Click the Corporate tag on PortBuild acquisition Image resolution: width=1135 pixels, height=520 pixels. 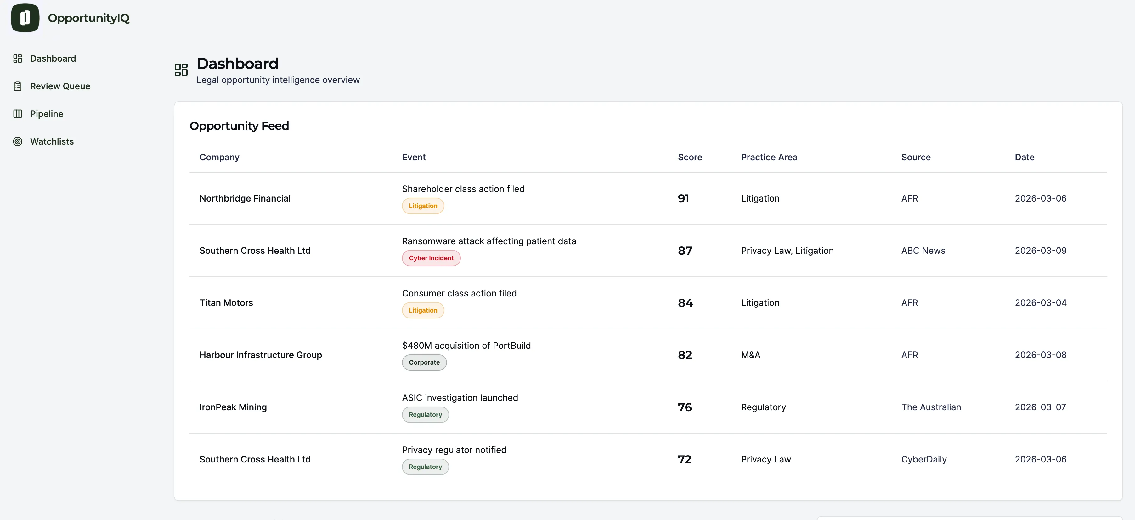pyautogui.click(x=424, y=362)
